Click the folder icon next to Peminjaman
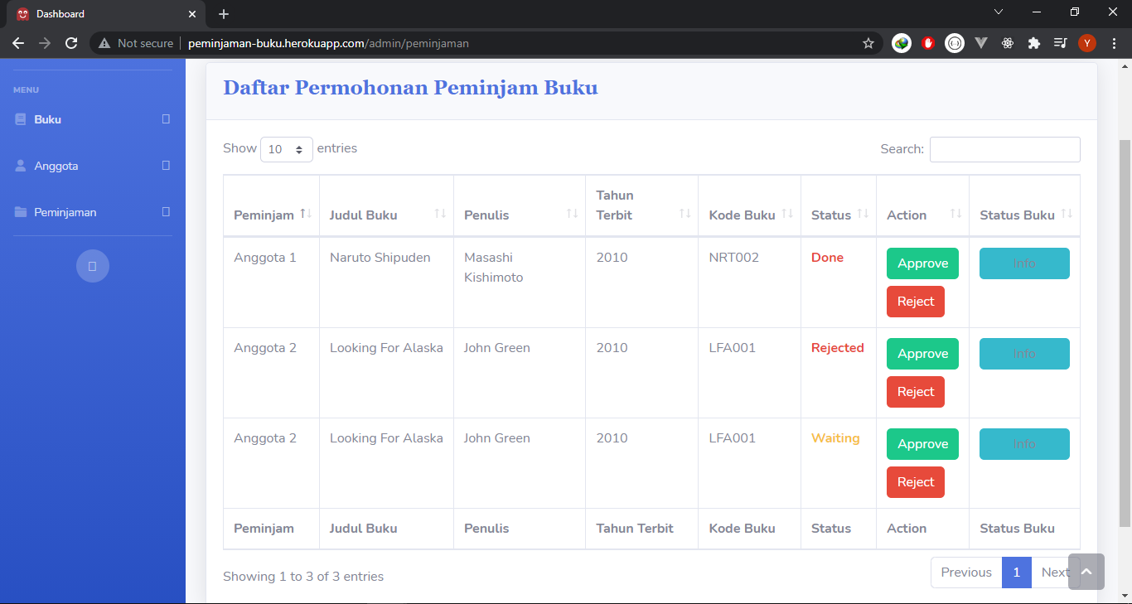 coord(20,212)
